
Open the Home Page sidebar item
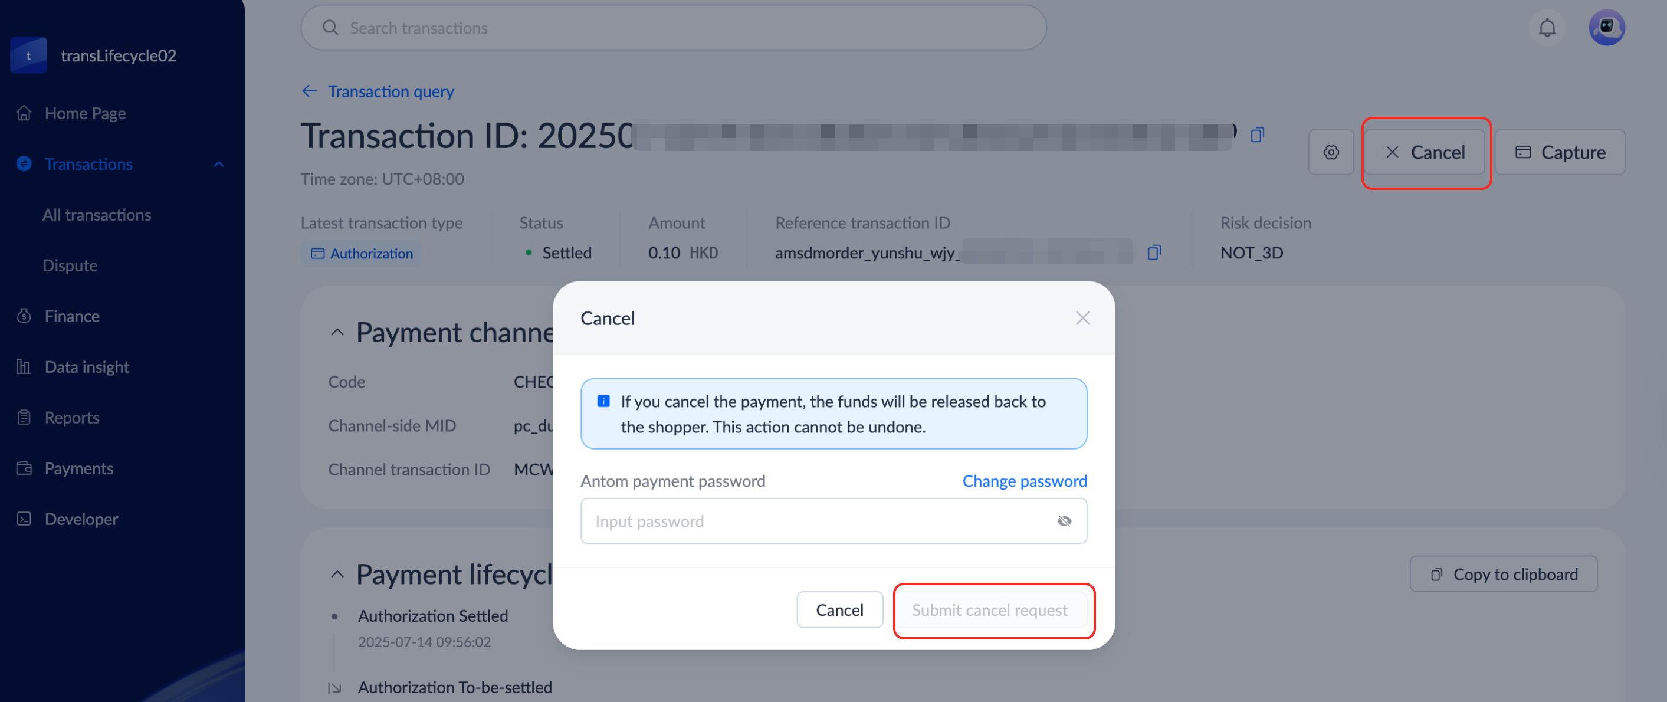tap(85, 113)
